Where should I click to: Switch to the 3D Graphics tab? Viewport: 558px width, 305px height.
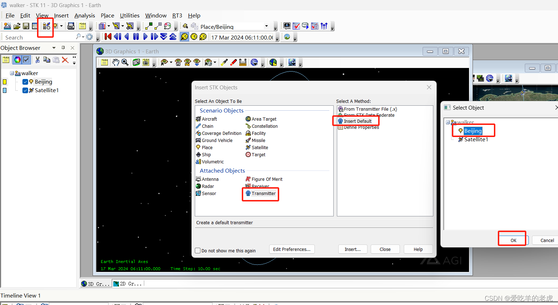pyautogui.click(x=95, y=284)
